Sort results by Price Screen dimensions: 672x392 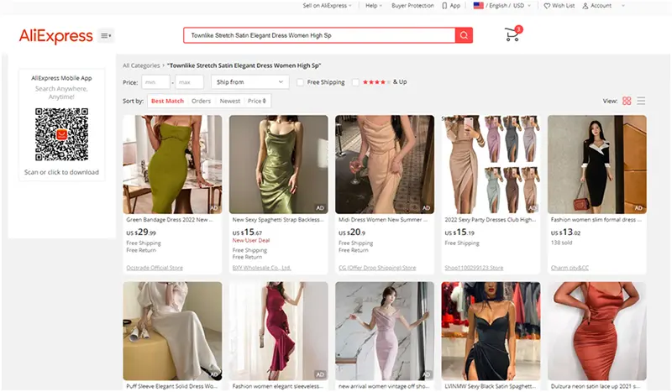[257, 101]
